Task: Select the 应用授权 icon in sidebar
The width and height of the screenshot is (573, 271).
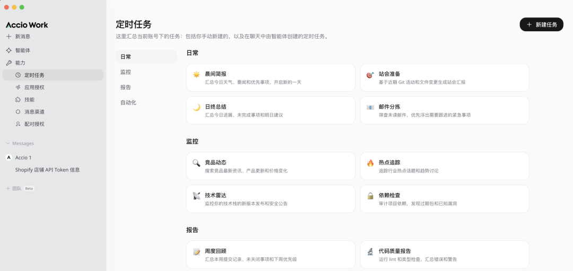Action: tap(18, 87)
